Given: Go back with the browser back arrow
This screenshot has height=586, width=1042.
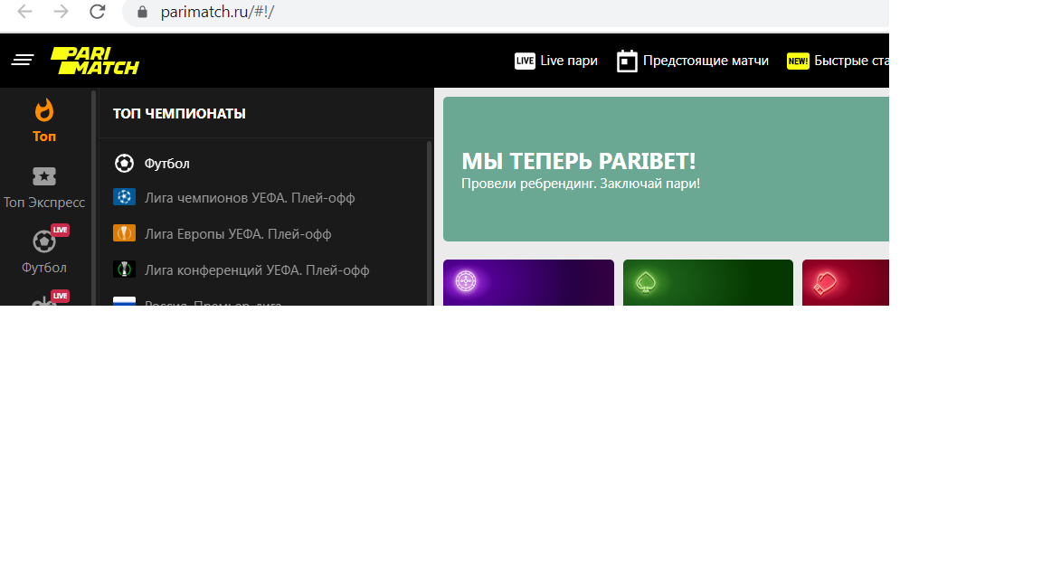Looking at the screenshot, I should [x=24, y=11].
